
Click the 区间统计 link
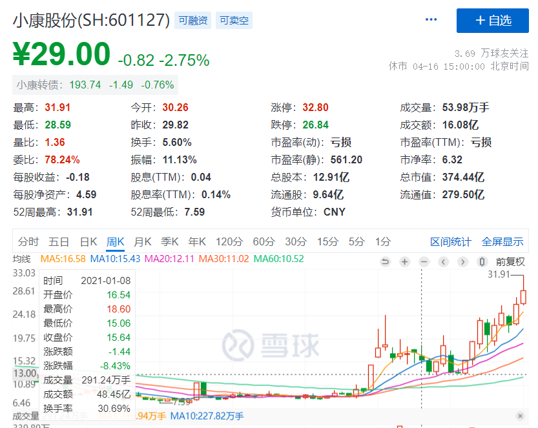451,242
